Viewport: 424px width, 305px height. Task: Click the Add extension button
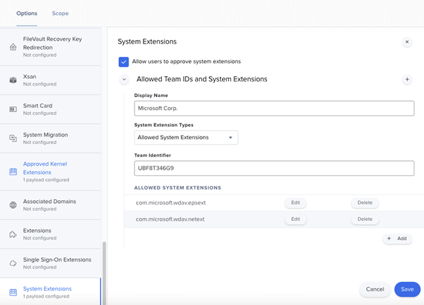click(x=397, y=238)
